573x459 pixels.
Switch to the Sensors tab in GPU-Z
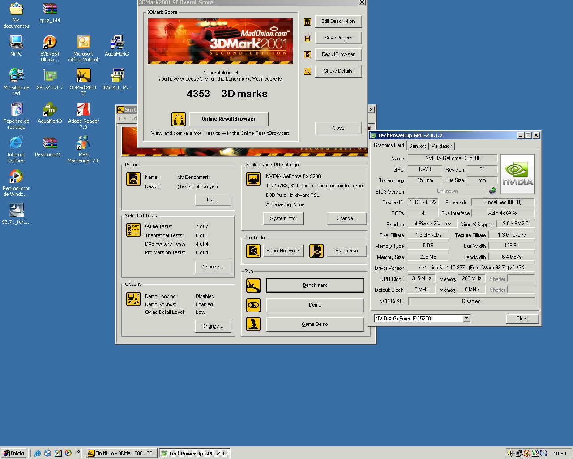point(418,146)
